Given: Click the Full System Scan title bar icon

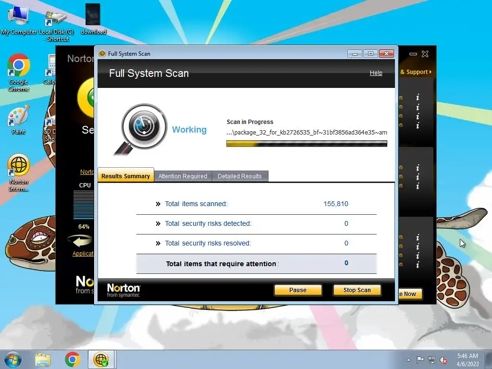Looking at the screenshot, I should click(102, 53).
